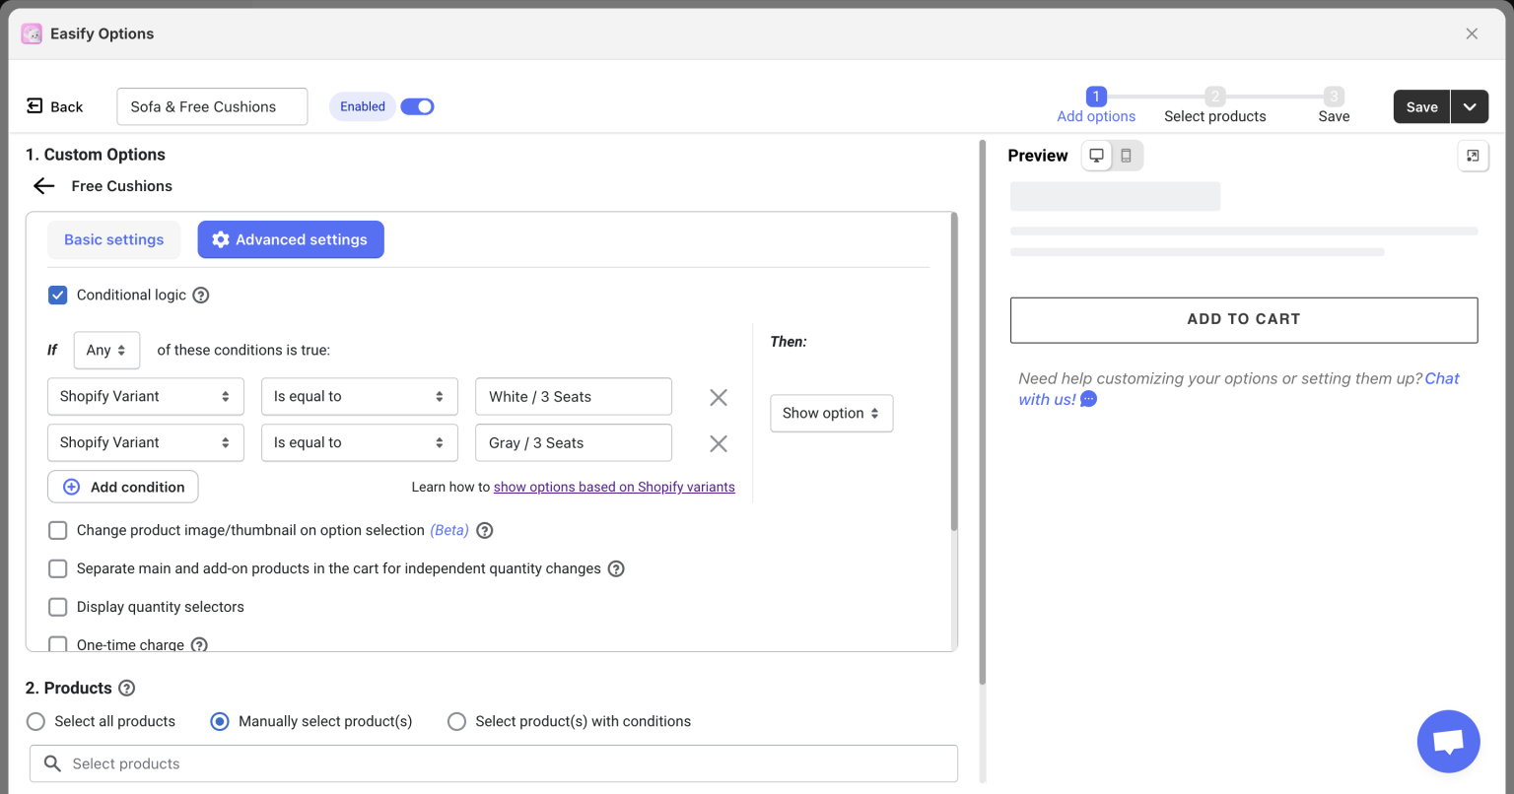
Task: Click the Add condition button
Action: pyautogui.click(x=122, y=486)
